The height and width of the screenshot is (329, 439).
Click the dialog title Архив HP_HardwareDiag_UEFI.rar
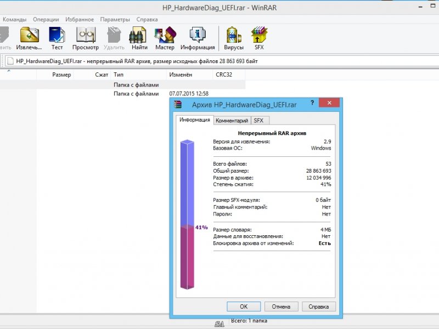pos(244,105)
